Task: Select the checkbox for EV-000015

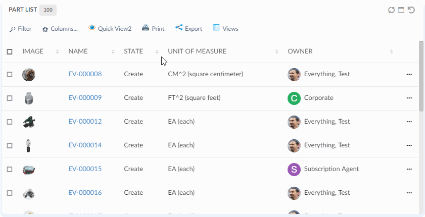Action: (10, 170)
